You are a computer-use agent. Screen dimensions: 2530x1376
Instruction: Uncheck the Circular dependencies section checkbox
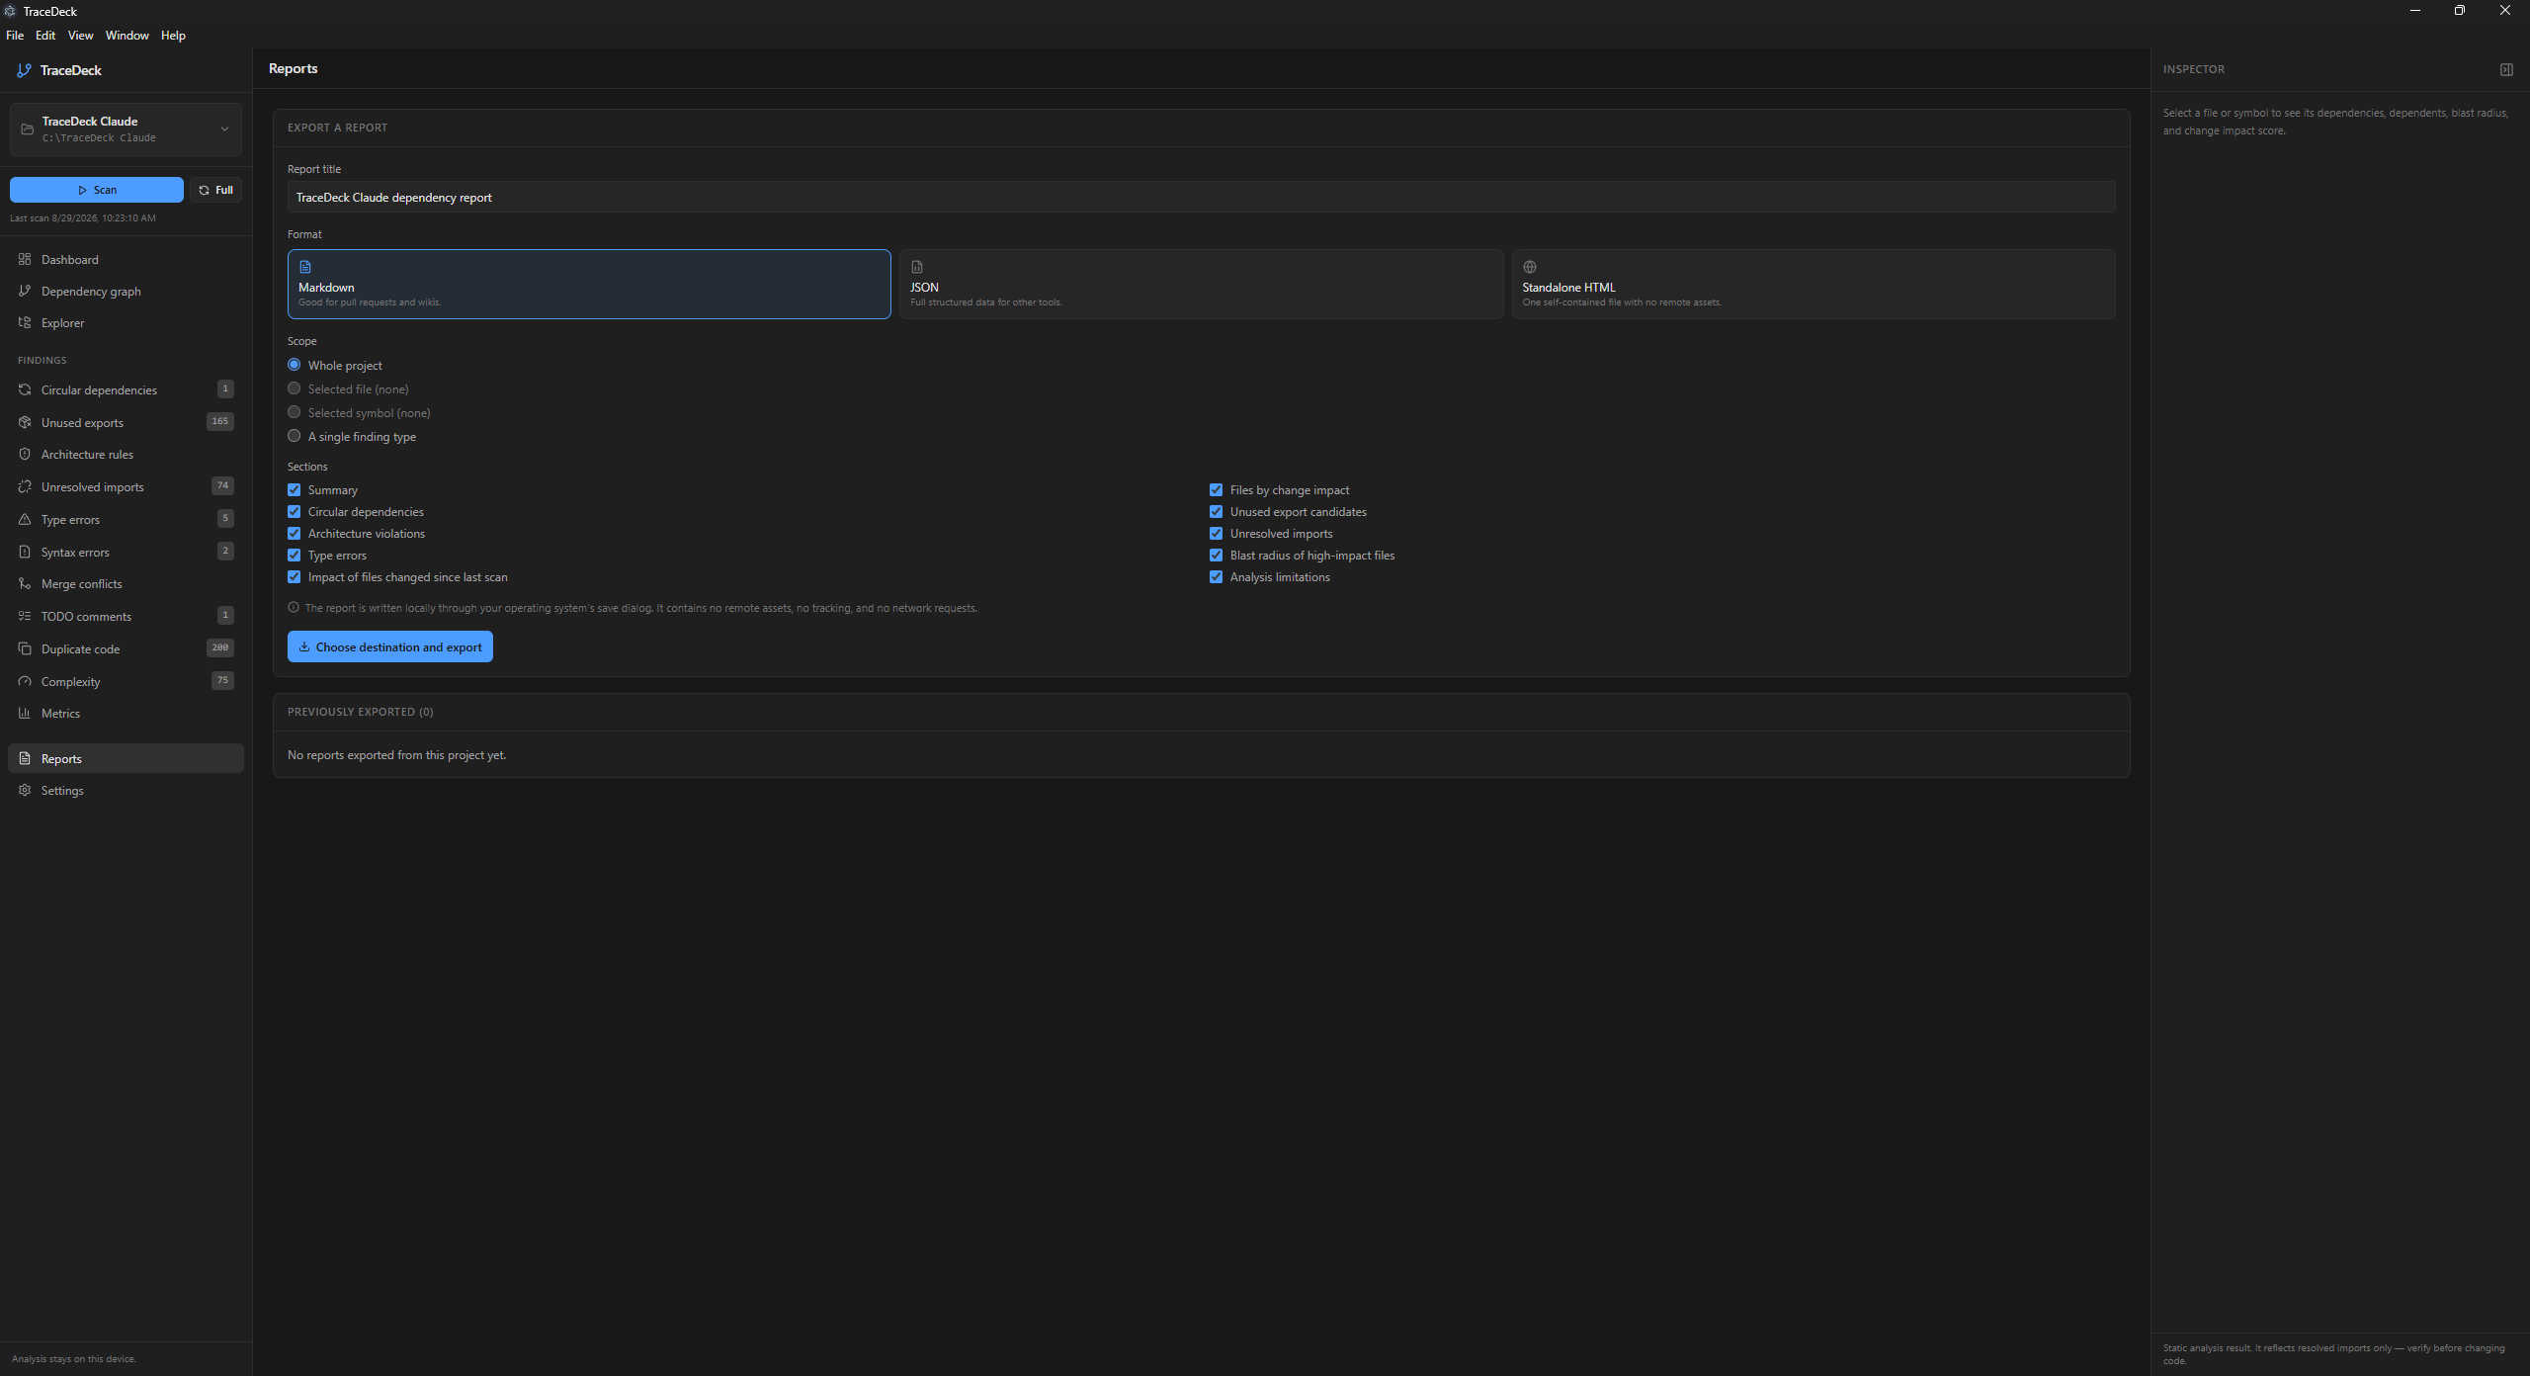pos(295,512)
